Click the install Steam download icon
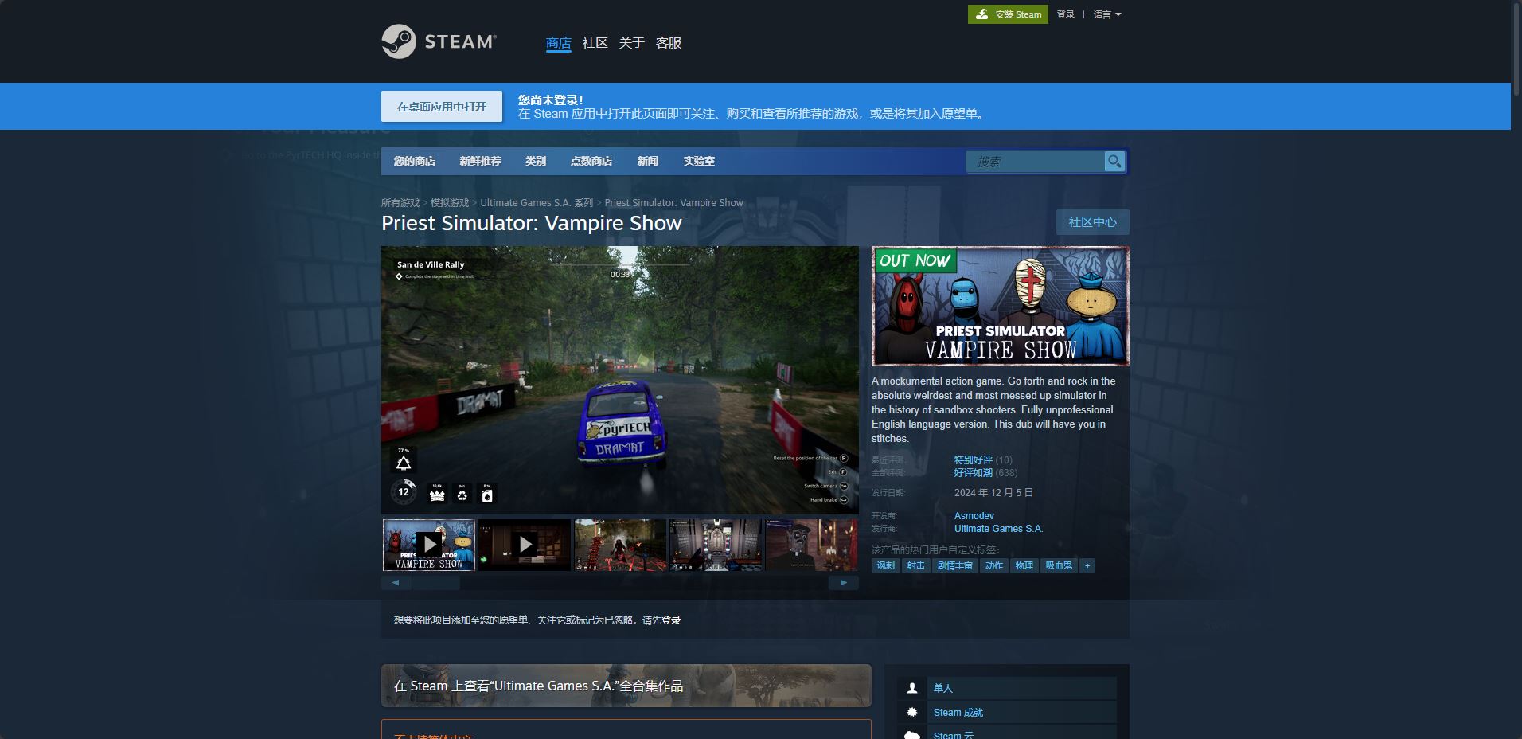 pos(982,14)
